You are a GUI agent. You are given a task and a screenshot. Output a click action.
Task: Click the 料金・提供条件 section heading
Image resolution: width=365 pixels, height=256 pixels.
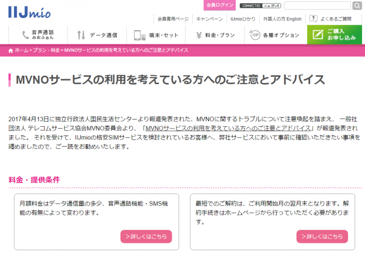tap(34, 180)
